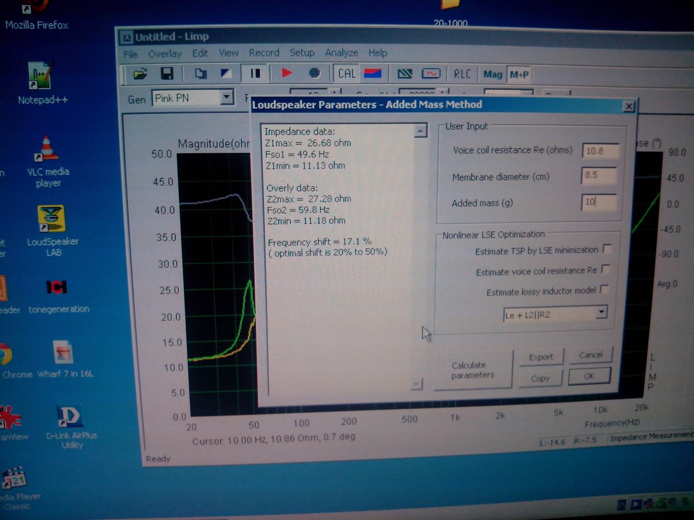This screenshot has height=520, width=694.
Task: Click the OK button
Action: pyautogui.click(x=589, y=376)
